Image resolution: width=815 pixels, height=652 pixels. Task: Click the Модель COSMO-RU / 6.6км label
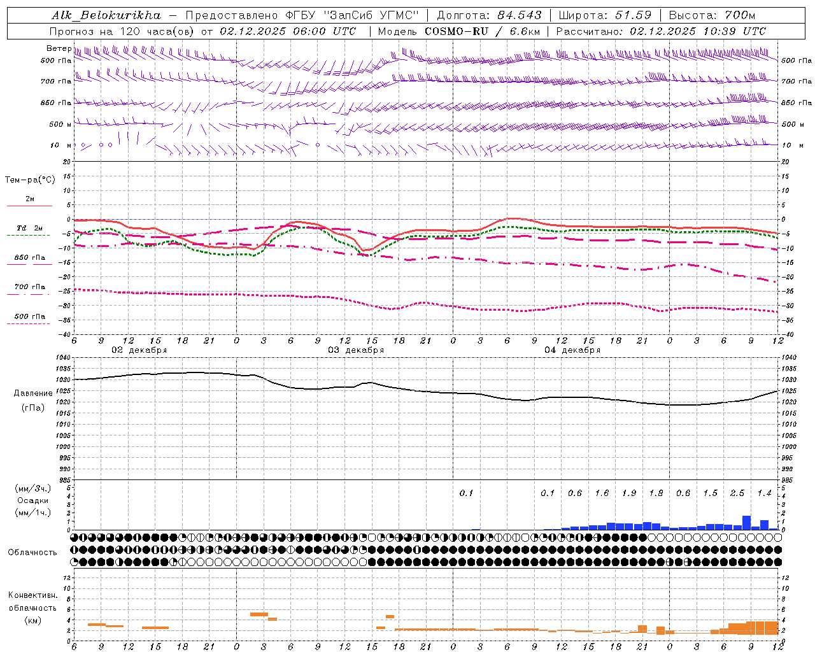click(x=459, y=31)
